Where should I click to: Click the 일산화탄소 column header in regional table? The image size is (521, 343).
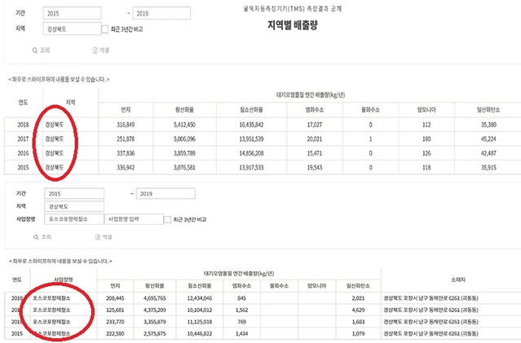[488, 109]
